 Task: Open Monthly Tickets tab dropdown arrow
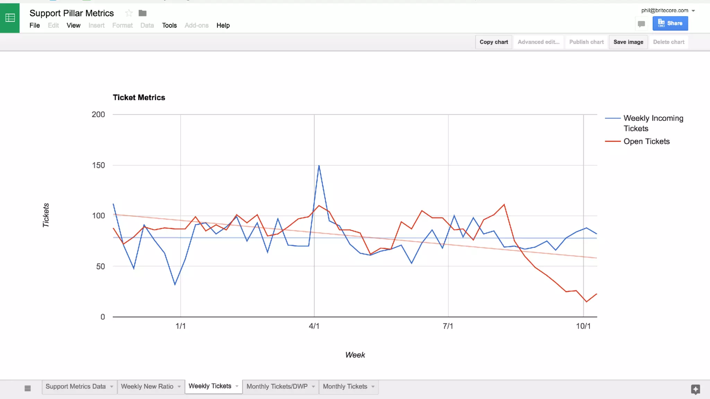click(373, 387)
